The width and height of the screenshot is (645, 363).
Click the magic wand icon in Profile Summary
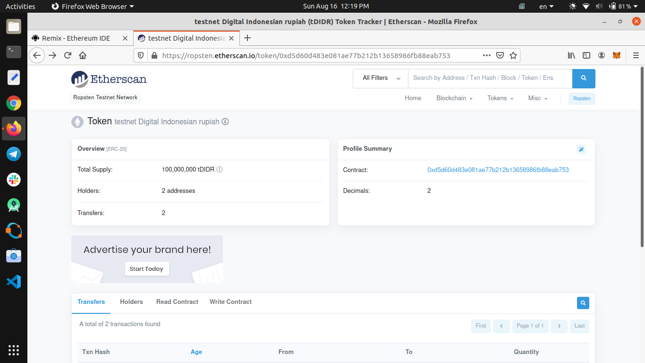[x=581, y=149]
